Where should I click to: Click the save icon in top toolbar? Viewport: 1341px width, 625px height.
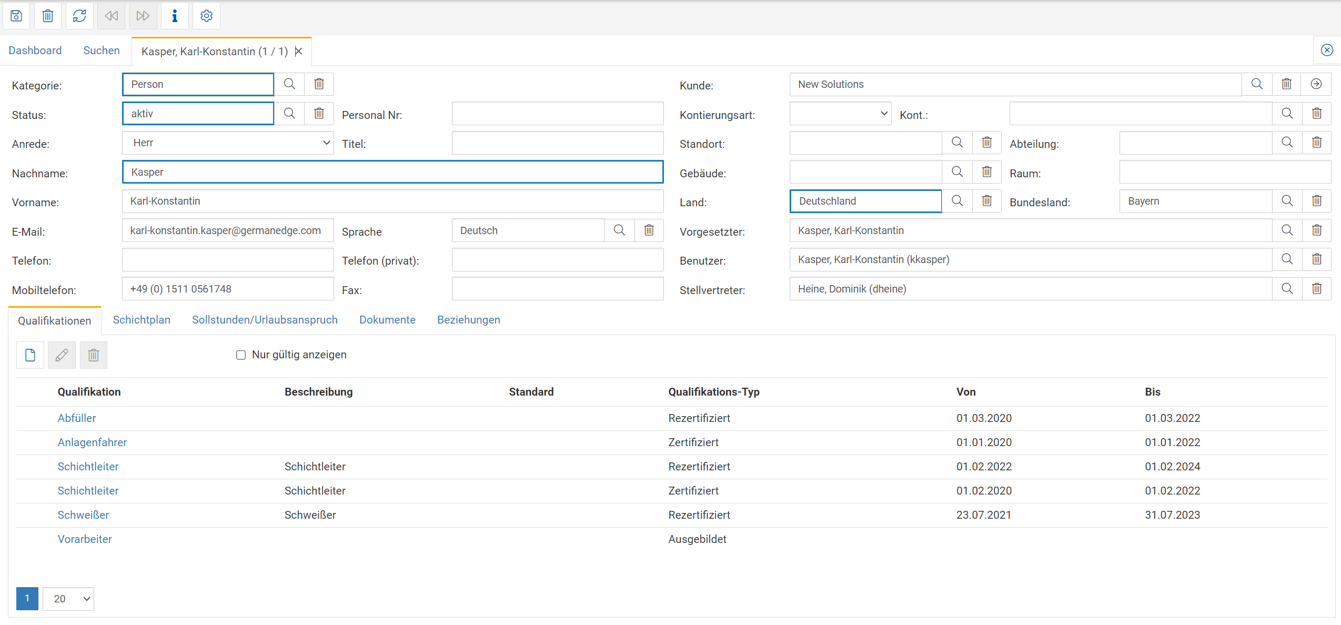pos(16,16)
